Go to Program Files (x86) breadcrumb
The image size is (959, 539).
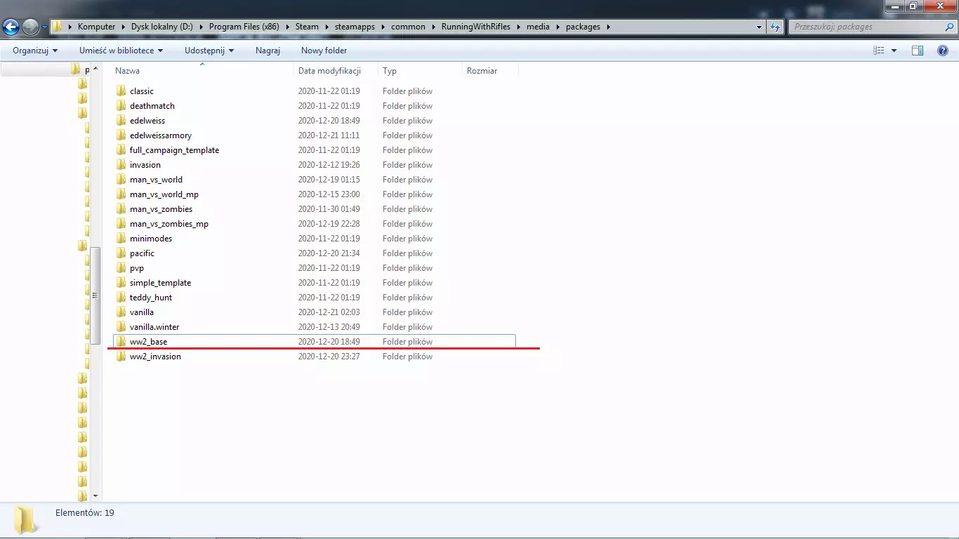point(244,27)
